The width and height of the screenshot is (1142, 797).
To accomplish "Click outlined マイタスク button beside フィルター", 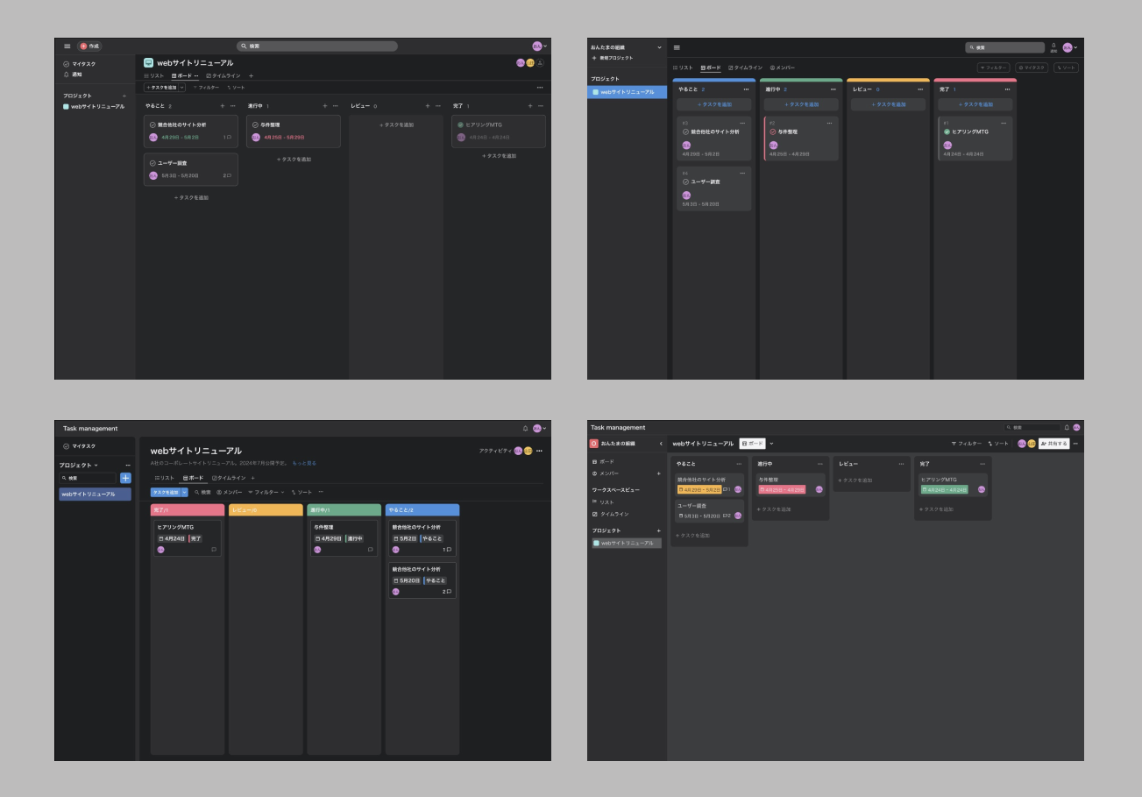I will [1032, 68].
